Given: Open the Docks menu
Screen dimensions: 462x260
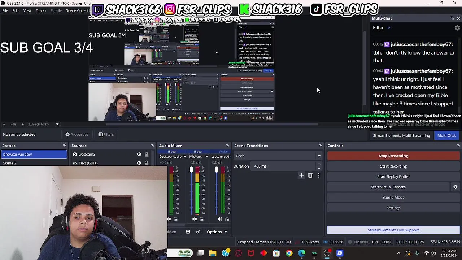Looking at the screenshot, I should [x=41, y=10].
